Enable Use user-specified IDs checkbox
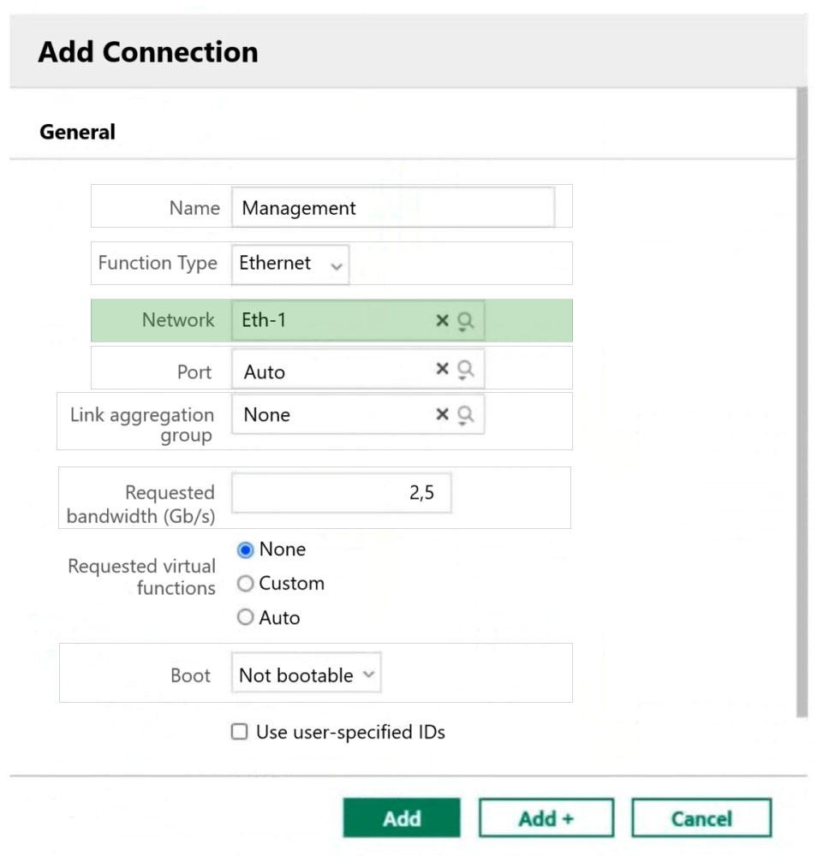Image resolution: width=817 pixels, height=856 pixels. click(239, 732)
